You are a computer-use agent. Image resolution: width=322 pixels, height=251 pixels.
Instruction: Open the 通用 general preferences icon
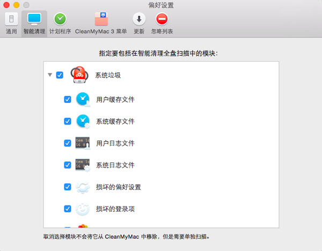(11, 19)
